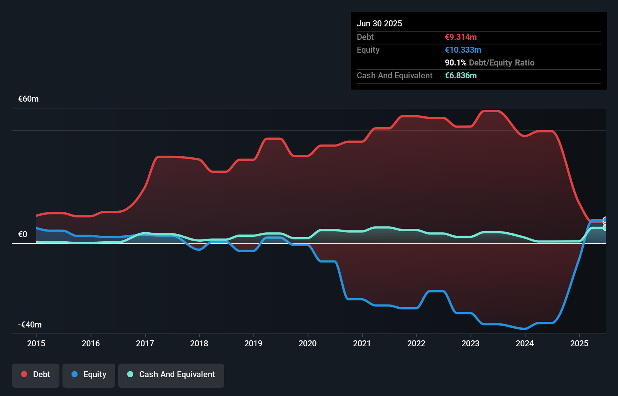The width and height of the screenshot is (618, 396).
Task: Open details on the Debt/Equity Ratio row
Action: coord(490,63)
